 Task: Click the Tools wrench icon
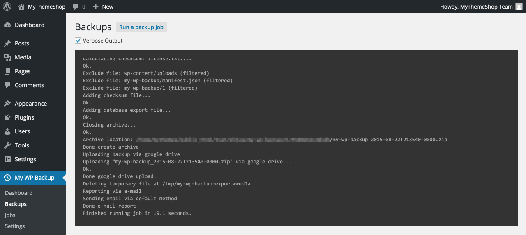point(7,145)
